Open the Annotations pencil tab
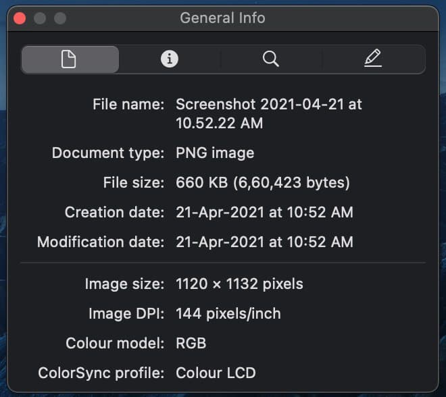The height and width of the screenshot is (397, 446). tap(372, 59)
